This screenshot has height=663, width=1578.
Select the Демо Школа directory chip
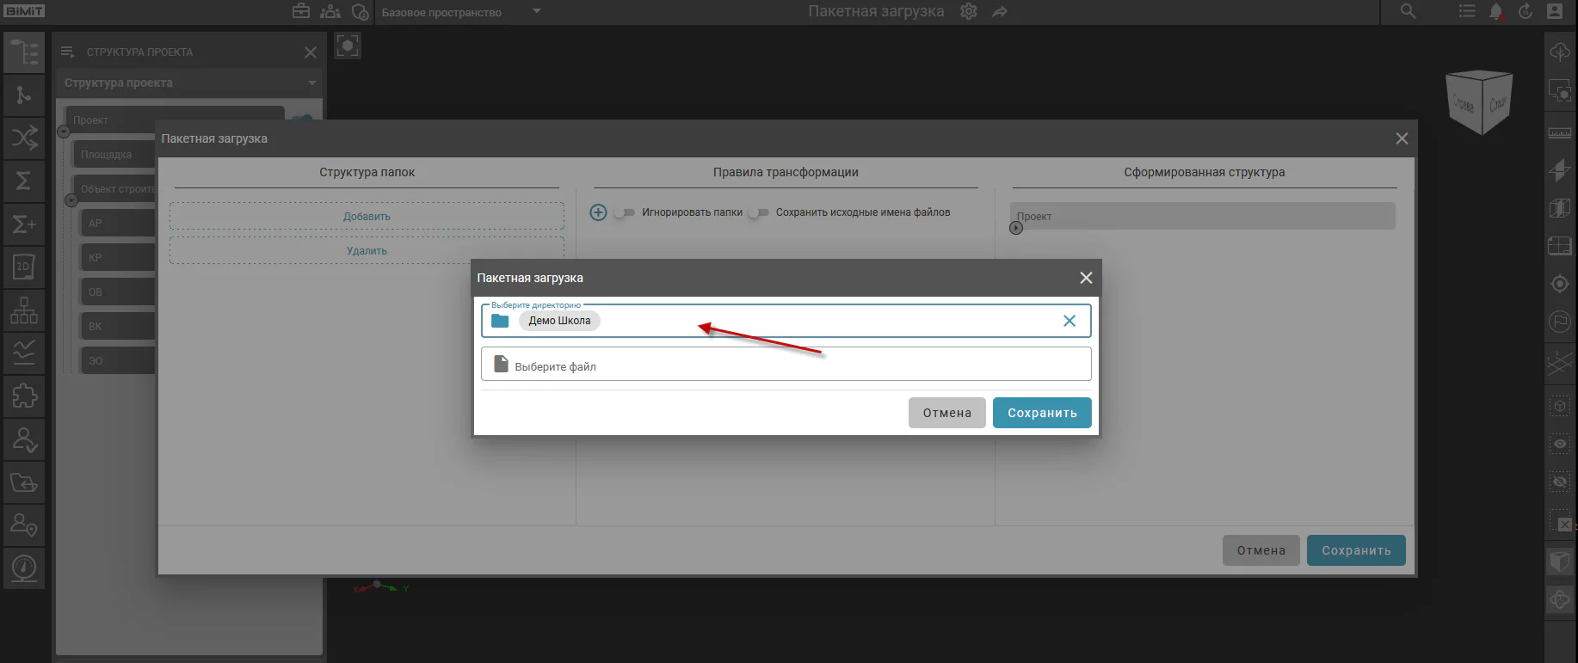click(559, 321)
